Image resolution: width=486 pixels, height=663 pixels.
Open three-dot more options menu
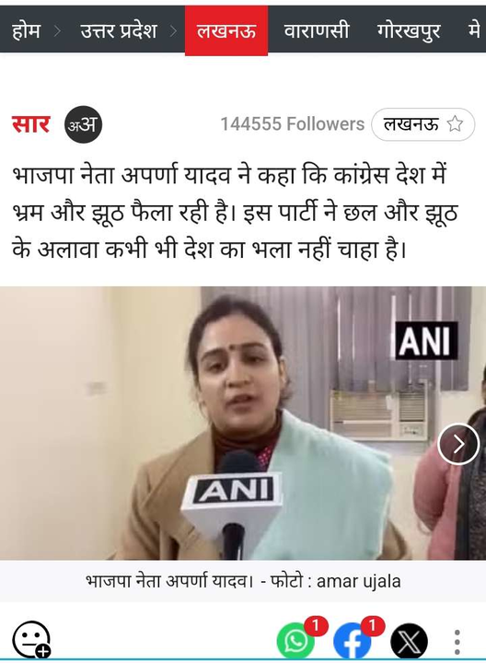coord(457,643)
